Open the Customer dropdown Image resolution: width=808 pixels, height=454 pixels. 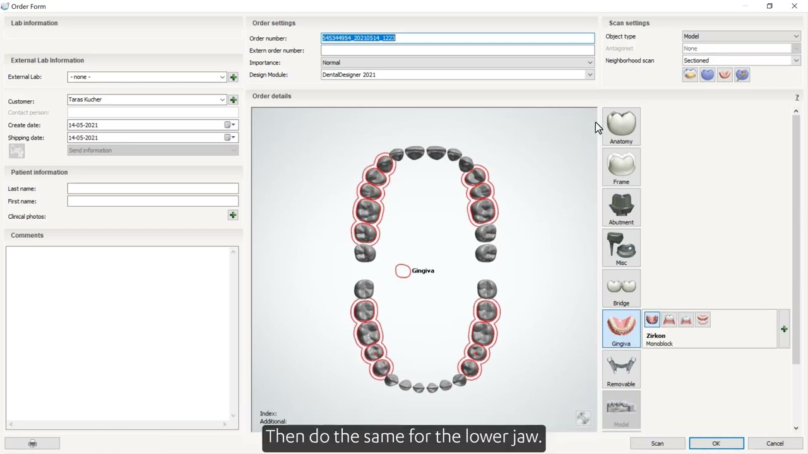[x=222, y=100]
